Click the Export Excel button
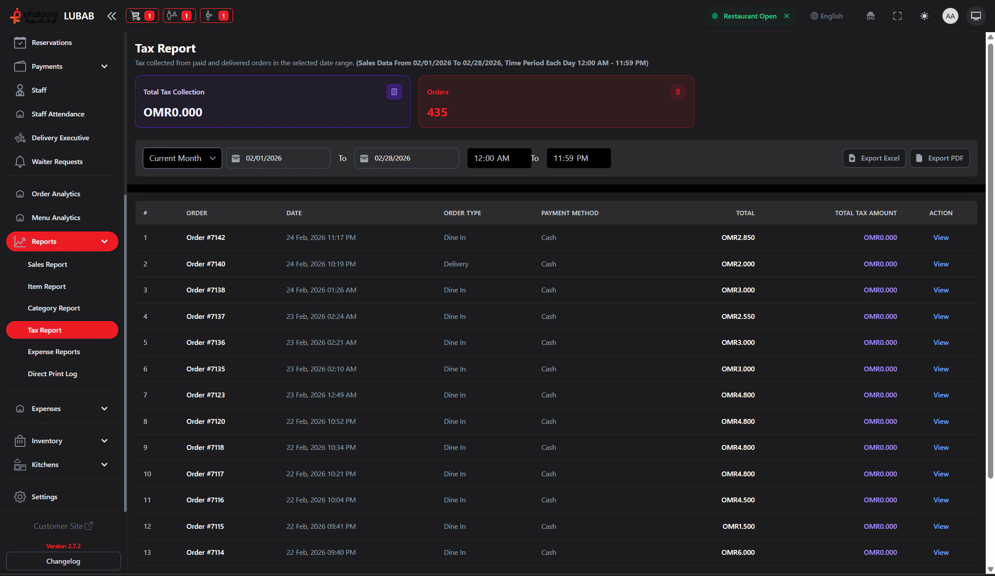Viewport: 995px width, 576px height. pos(874,158)
